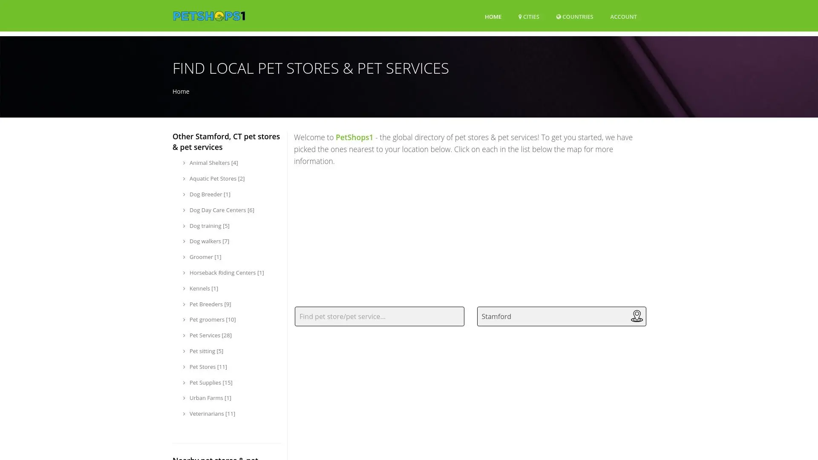This screenshot has width=818, height=460.
Task: Open the Aquatic Pet Stores category
Action: pyautogui.click(x=216, y=178)
